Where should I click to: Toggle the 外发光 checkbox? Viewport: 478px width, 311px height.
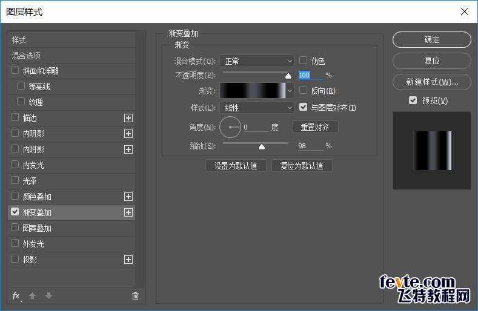tap(15, 243)
